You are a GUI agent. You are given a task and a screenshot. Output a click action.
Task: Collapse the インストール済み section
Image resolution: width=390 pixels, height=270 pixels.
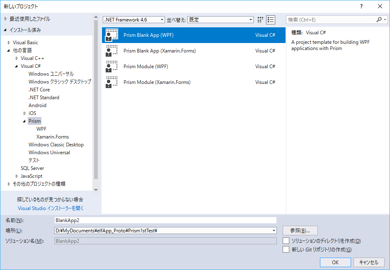[5, 30]
